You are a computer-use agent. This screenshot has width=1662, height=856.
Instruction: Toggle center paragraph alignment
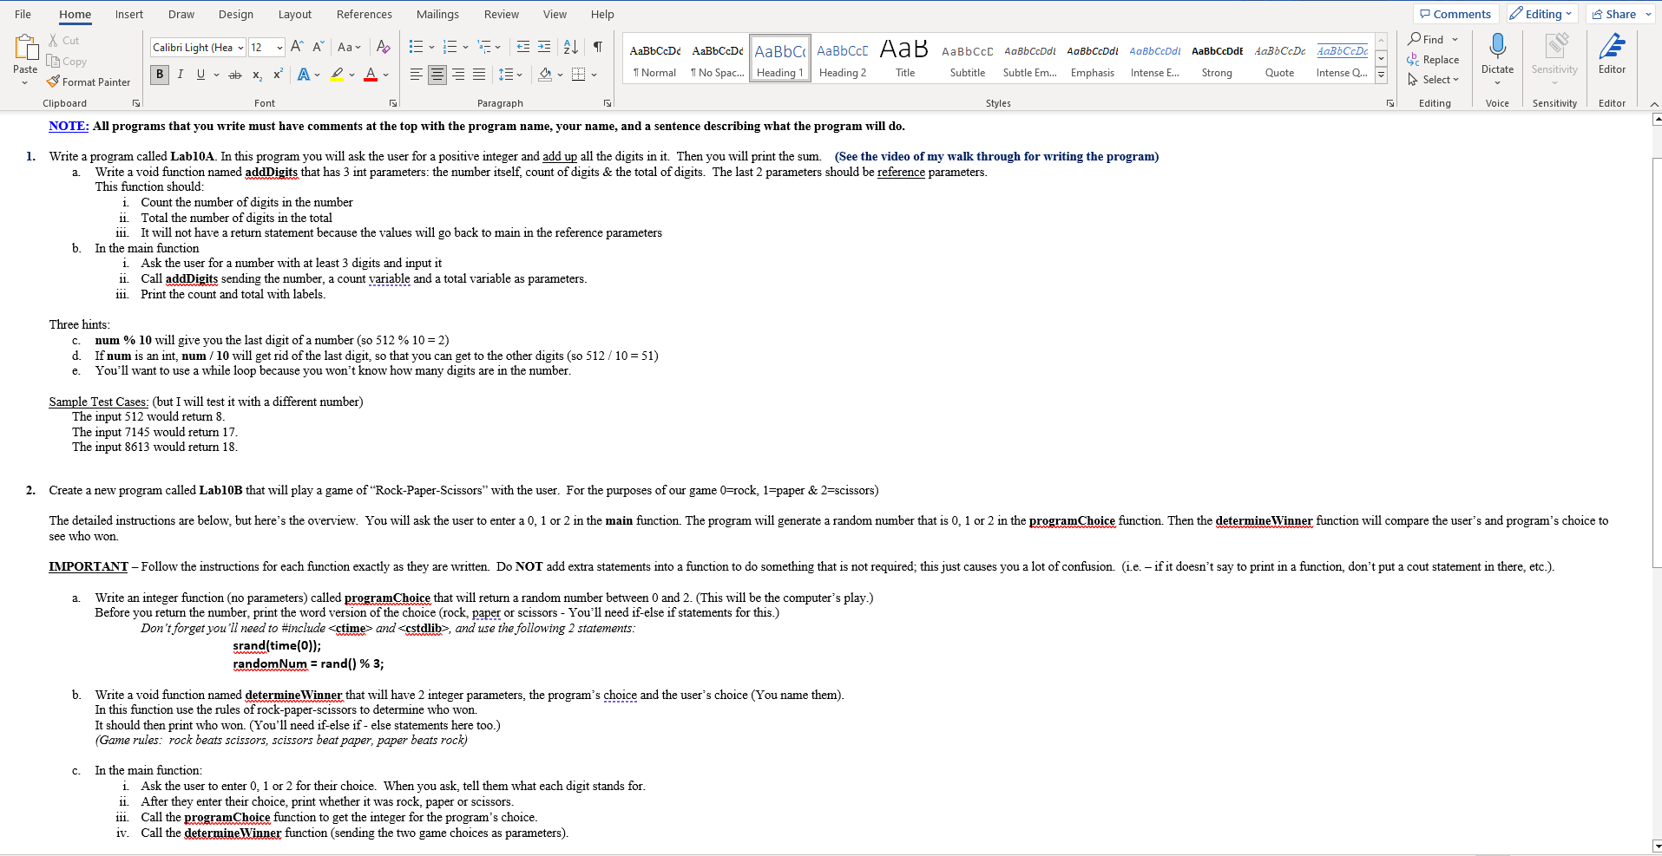437,75
